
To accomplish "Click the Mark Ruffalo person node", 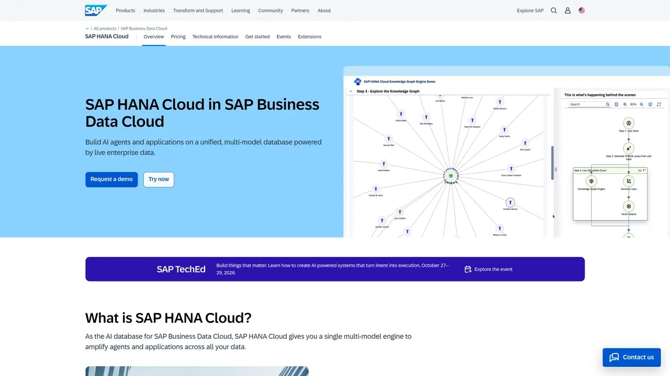I will point(384,164).
